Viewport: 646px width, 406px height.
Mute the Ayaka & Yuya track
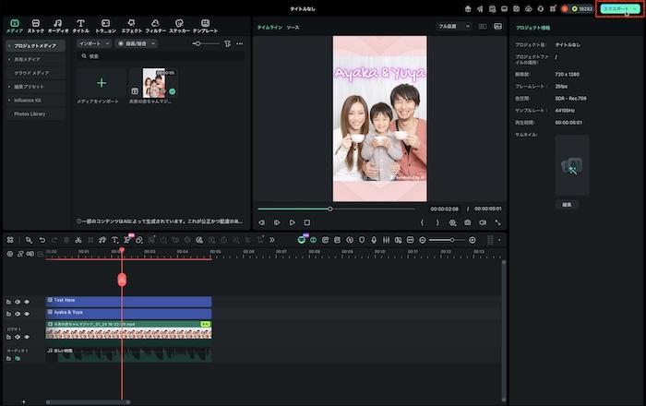tap(18, 314)
